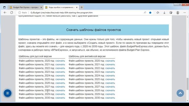This screenshot has width=189, height=106.
Task: Click the scrollbar up arrow
Action: [x=188, y=17]
